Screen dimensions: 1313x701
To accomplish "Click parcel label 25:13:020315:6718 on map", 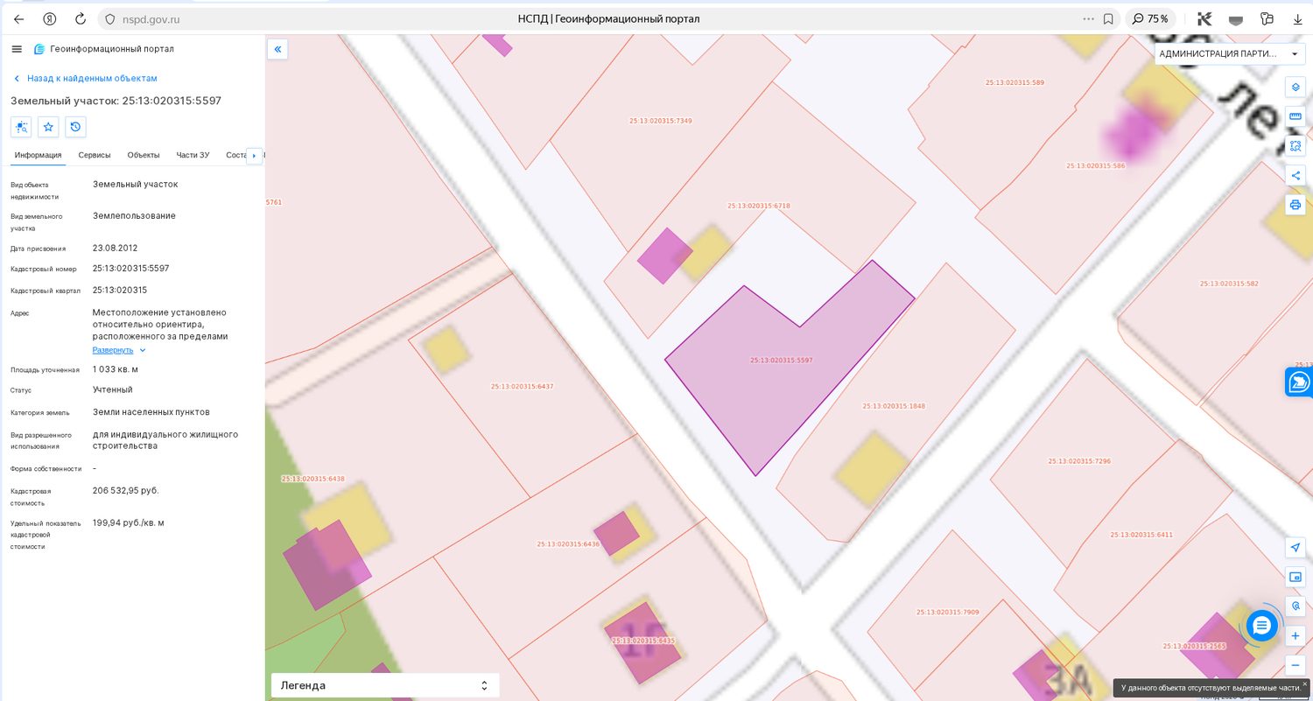I will (759, 206).
